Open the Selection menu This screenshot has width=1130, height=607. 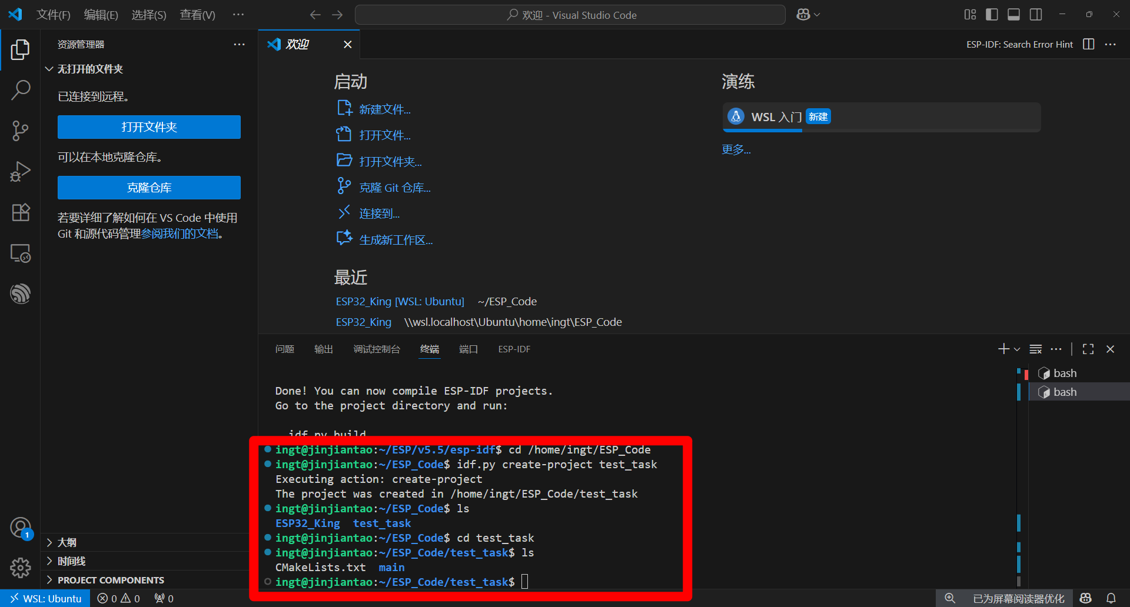[x=149, y=15]
